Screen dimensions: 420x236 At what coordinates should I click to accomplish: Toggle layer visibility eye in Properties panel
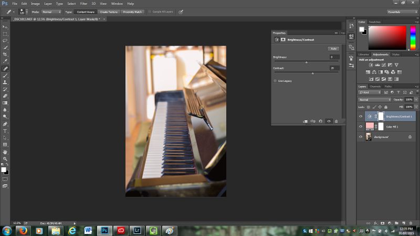(x=329, y=121)
